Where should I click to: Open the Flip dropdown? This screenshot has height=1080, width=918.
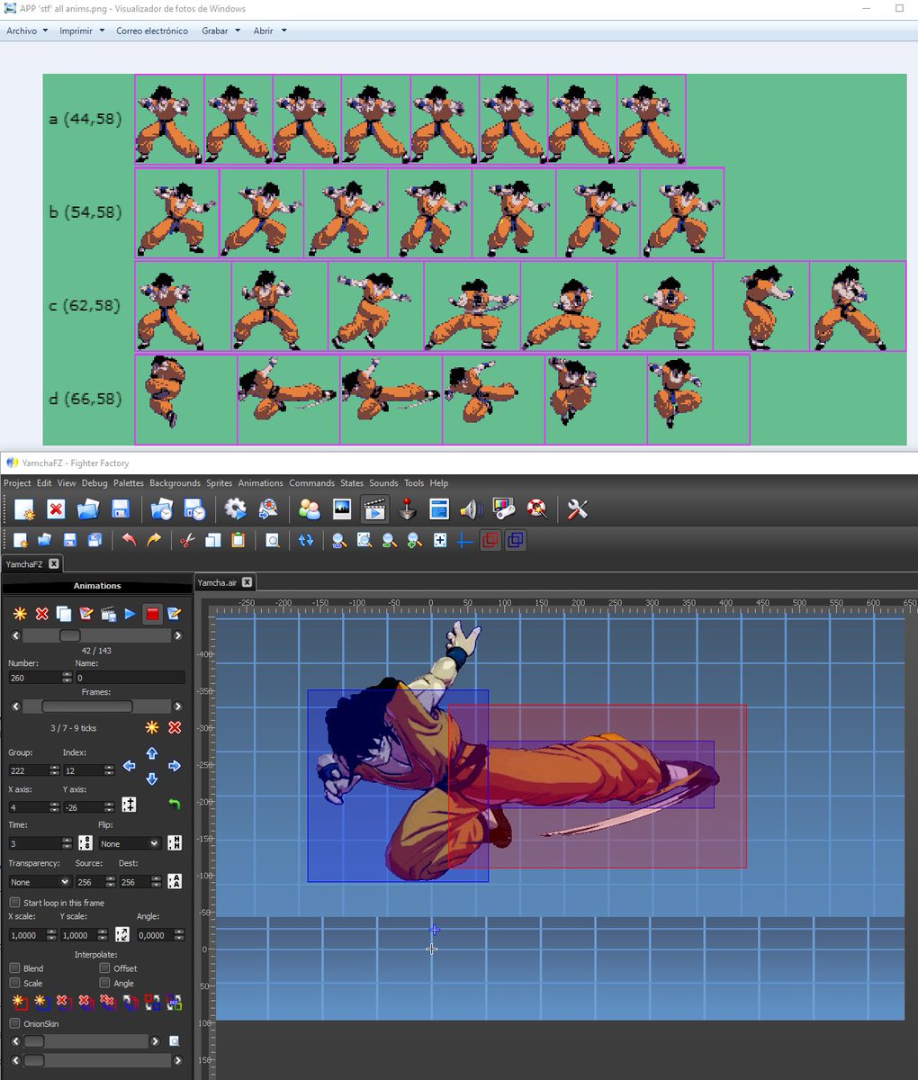click(130, 843)
